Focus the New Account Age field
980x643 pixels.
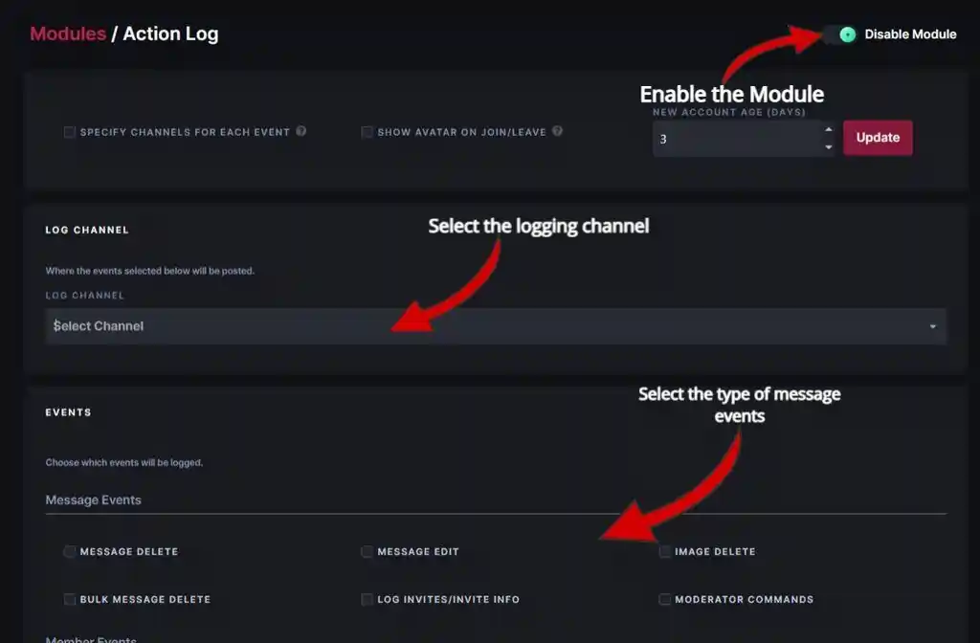735,138
